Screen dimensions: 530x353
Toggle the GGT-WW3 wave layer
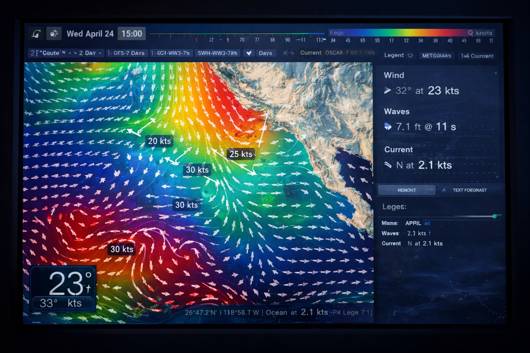pyautogui.click(x=171, y=53)
